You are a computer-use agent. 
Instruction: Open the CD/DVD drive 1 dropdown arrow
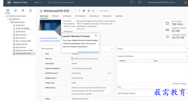click(111, 73)
